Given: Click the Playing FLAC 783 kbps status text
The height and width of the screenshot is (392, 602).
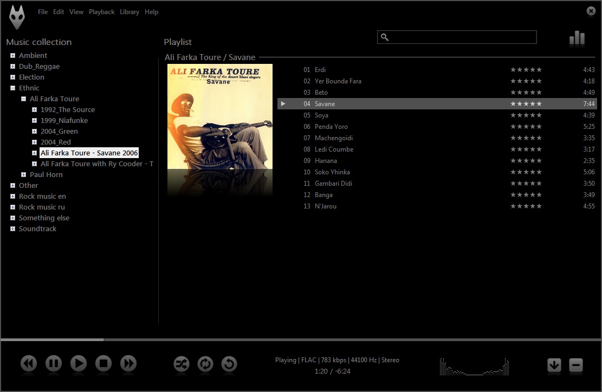Looking at the screenshot, I should click(x=337, y=360).
